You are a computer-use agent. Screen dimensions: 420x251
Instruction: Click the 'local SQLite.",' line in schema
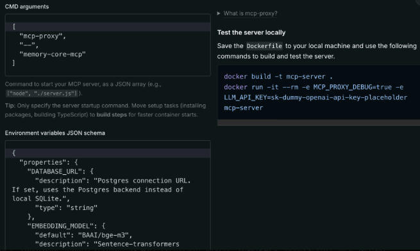click(40, 199)
